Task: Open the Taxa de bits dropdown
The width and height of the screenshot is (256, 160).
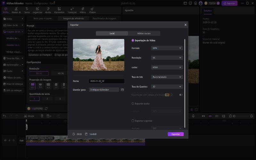Action: (167, 77)
